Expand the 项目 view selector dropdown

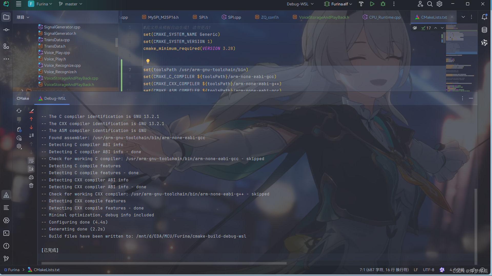tap(23, 17)
